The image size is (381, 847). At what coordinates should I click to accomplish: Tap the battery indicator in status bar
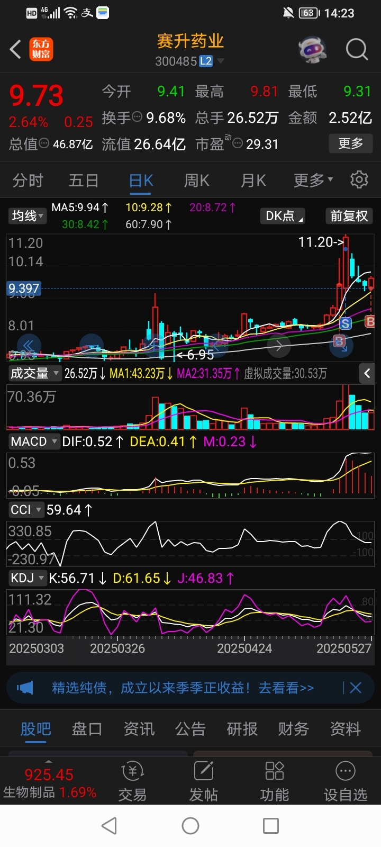[310, 13]
